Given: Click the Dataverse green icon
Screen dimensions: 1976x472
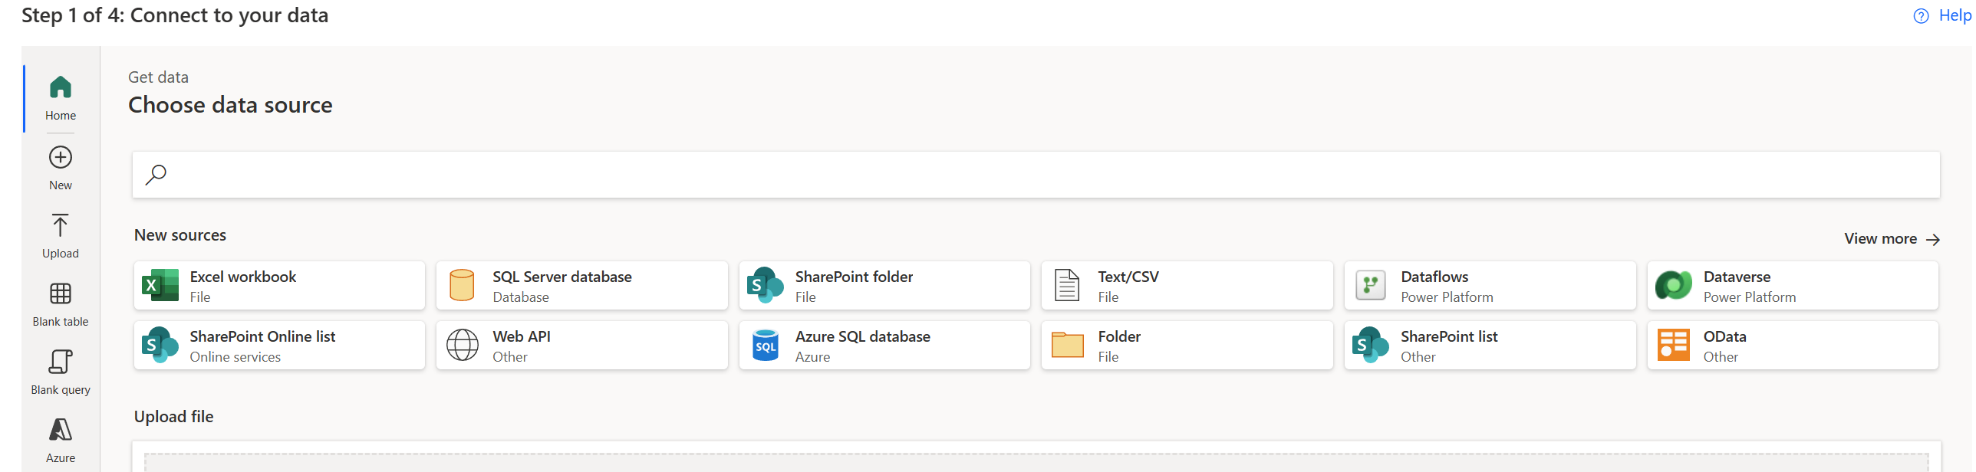Looking at the screenshot, I should 1674,286.
